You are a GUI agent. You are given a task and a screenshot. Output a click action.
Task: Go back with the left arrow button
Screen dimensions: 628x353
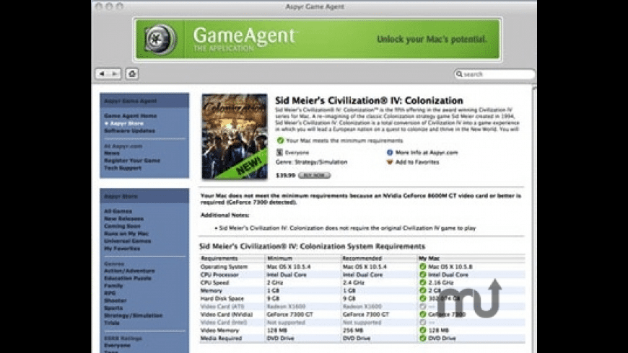pos(102,74)
